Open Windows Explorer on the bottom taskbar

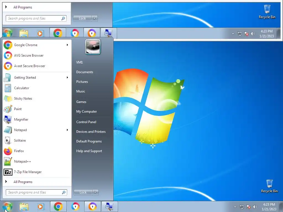pyautogui.click(x=24, y=207)
